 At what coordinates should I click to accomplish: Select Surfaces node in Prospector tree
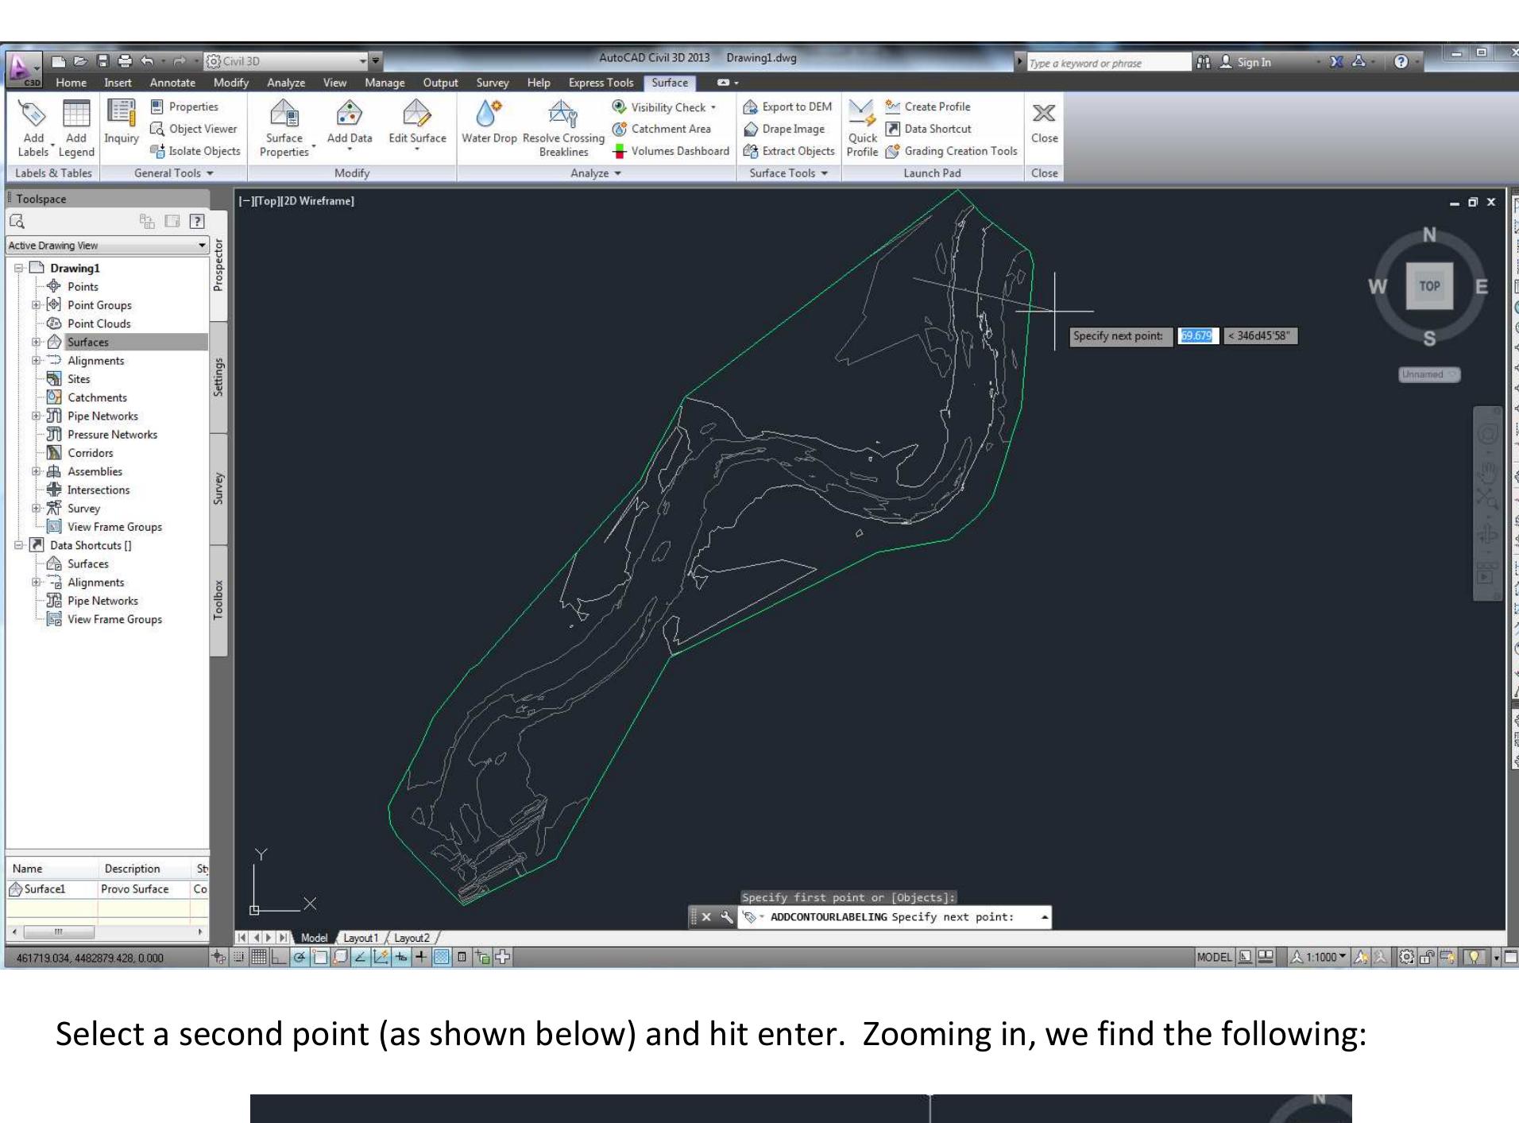(87, 342)
